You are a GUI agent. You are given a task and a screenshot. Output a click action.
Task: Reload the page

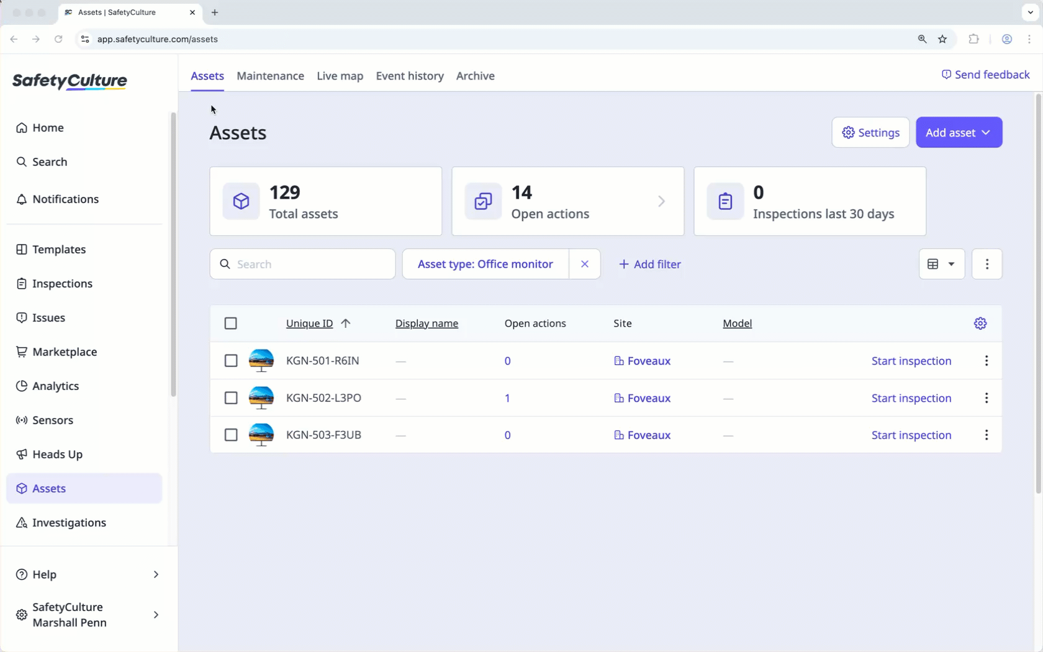pos(58,39)
